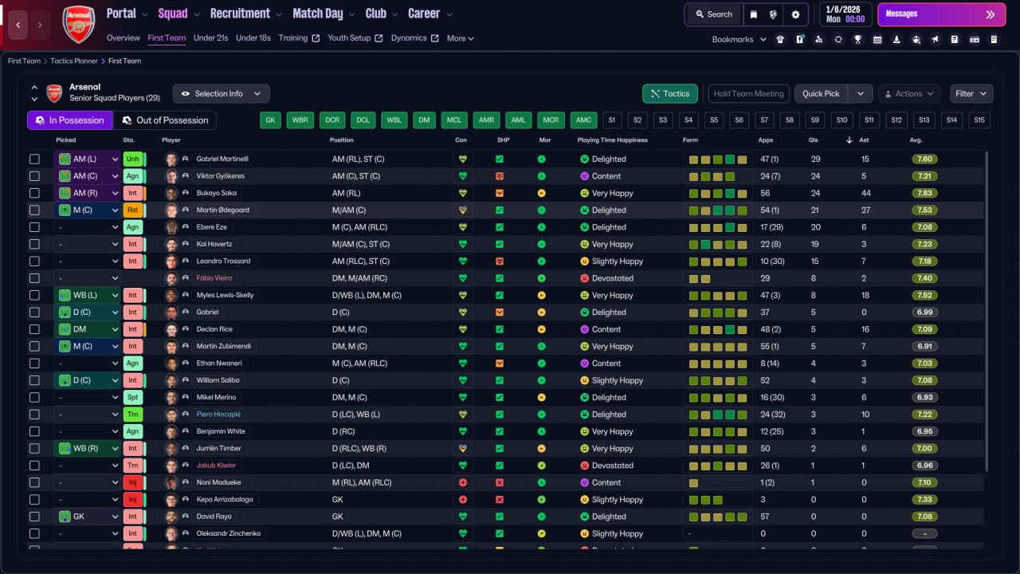Go to the Overview tab
The height and width of the screenshot is (574, 1020).
coord(123,38)
